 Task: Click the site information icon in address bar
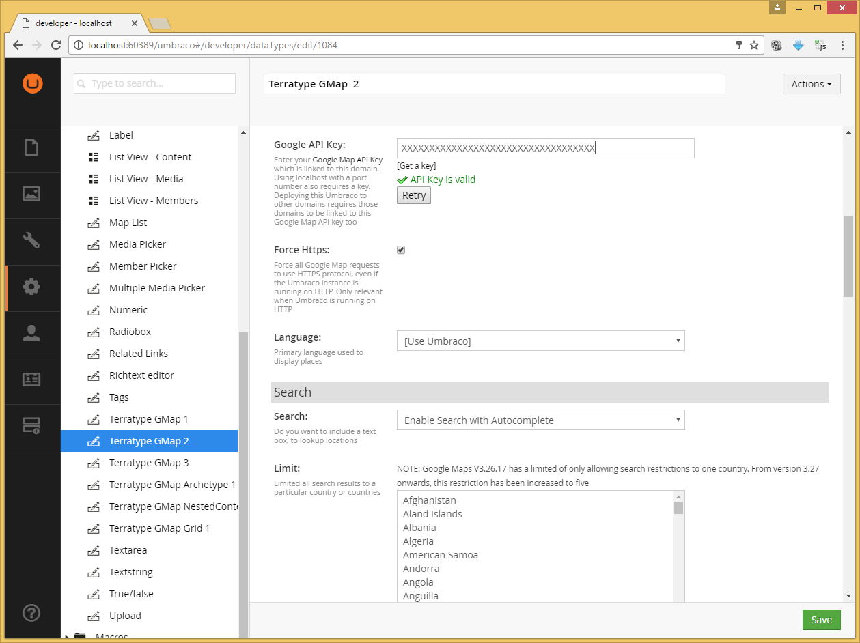click(79, 46)
